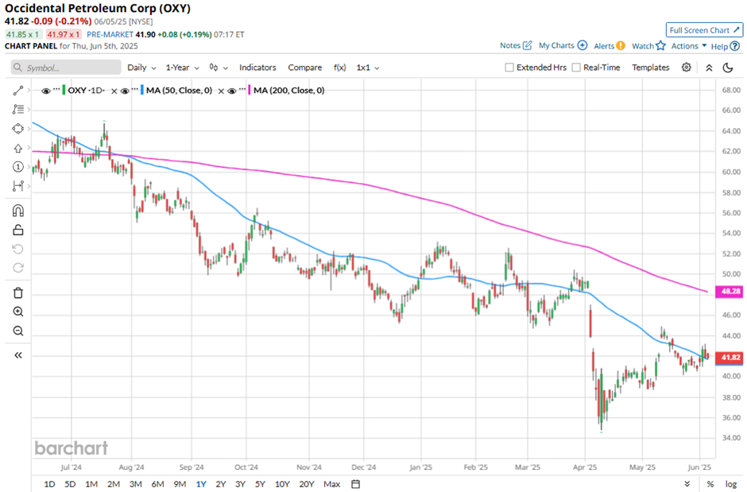Open the 1-Year range dropdown
Screen dimensions: 747x492
pyautogui.click(x=182, y=68)
